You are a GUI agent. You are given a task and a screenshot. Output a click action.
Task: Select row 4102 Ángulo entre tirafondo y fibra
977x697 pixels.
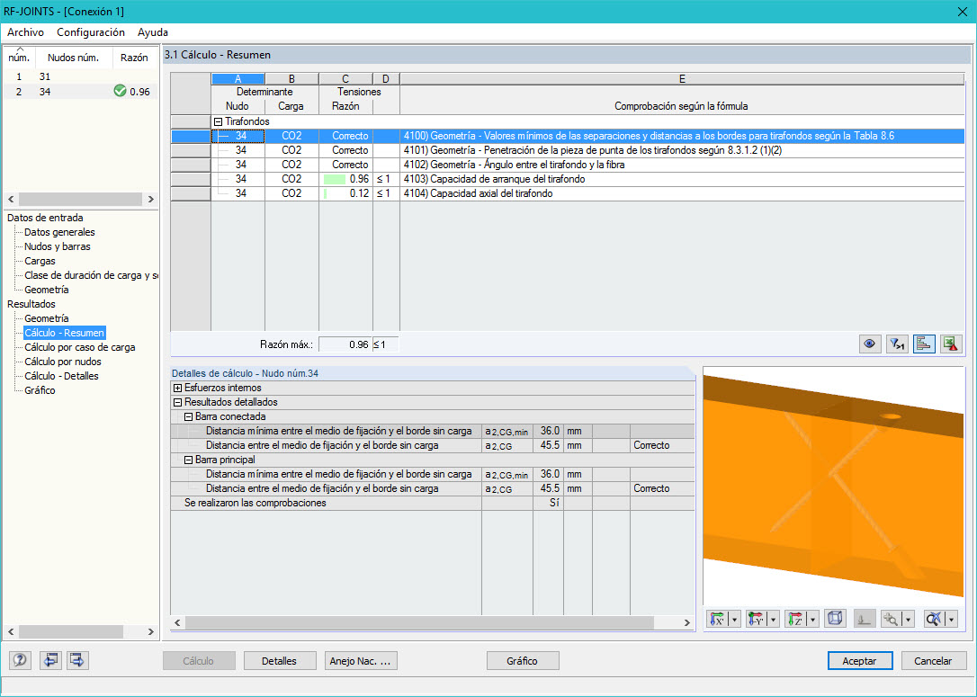point(567,165)
